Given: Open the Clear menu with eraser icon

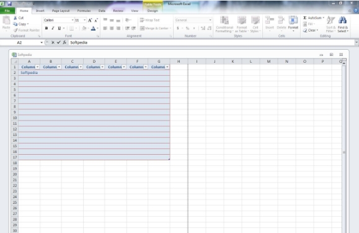Looking at the screenshot, I should coord(311,30).
